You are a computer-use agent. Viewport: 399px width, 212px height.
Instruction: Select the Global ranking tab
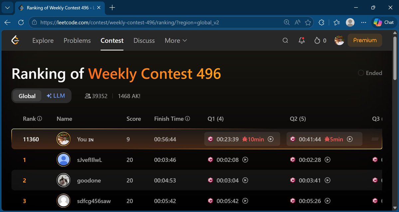tap(27, 96)
